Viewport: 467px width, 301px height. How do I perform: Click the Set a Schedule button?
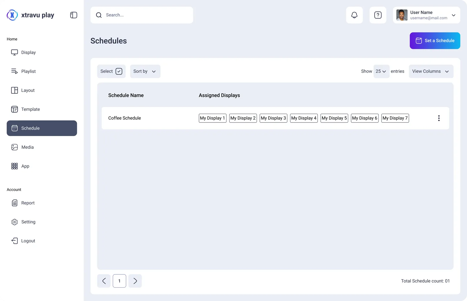click(x=435, y=41)
